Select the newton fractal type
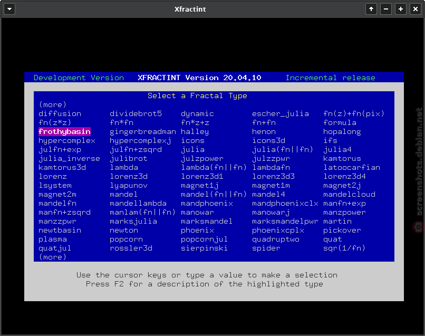 click(x=124, y=230)
